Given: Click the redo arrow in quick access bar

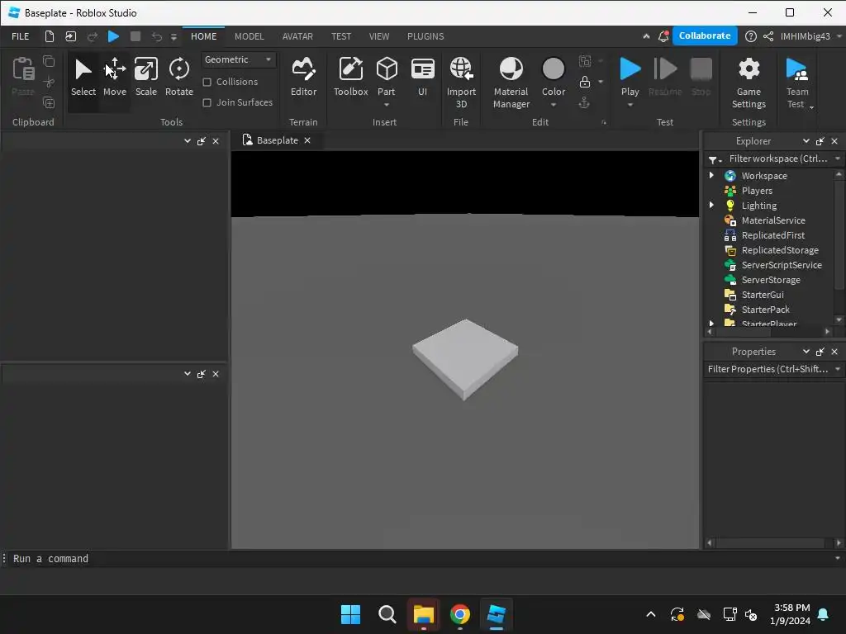Looking at the screenshot, I should point(93,36).
